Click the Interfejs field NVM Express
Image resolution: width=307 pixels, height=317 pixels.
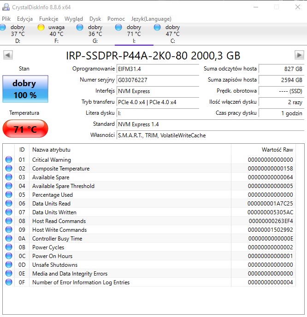coord(158,91)
